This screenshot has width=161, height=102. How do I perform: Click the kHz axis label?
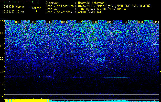[2, 21]
